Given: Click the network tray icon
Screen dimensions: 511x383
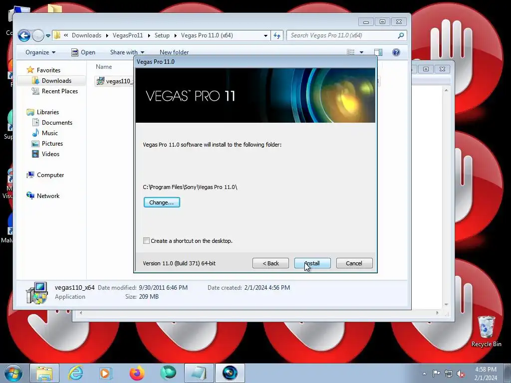Looking at the screenshot, I should pyautogui.click(x=449, y=374).
